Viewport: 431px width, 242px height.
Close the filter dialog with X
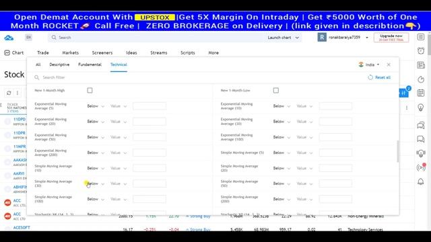(x=389, y=65)
